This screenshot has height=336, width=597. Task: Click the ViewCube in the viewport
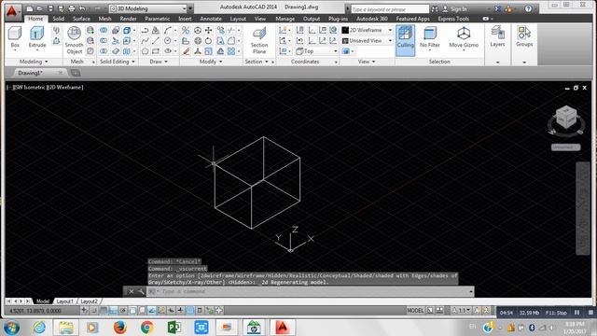point(566,118)
